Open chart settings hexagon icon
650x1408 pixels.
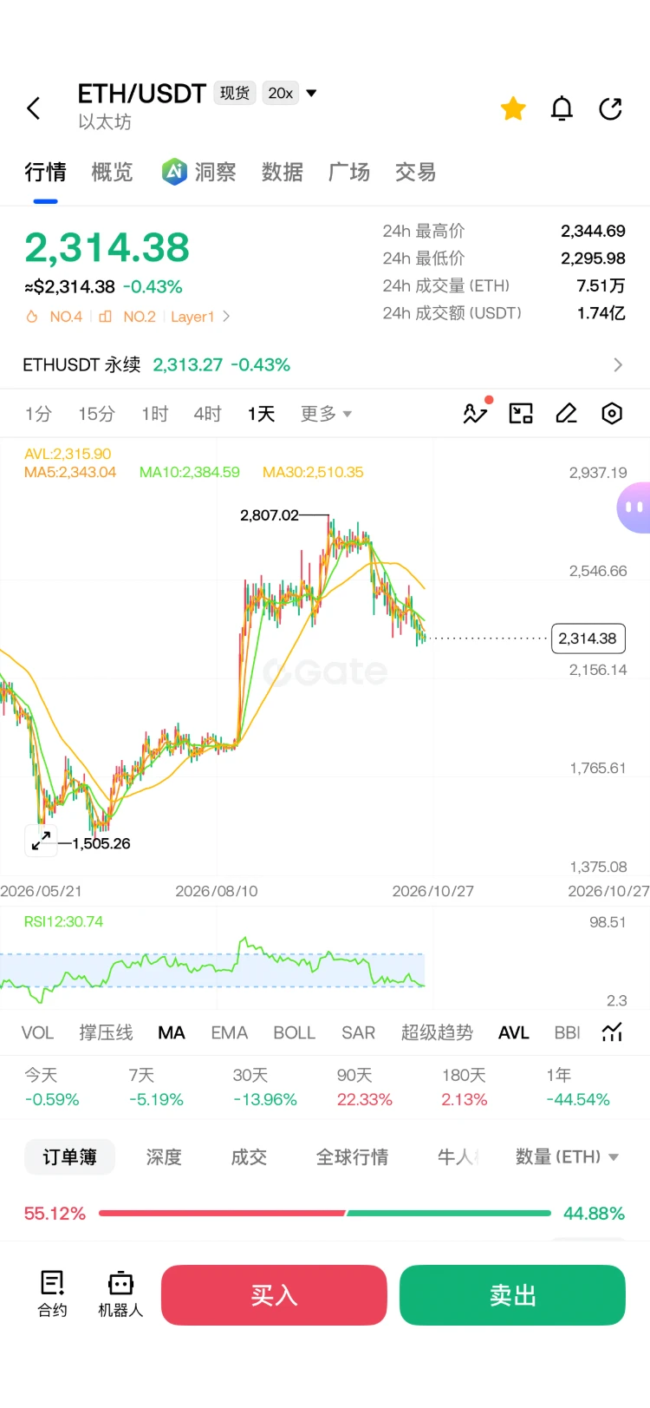coord(612,414)
